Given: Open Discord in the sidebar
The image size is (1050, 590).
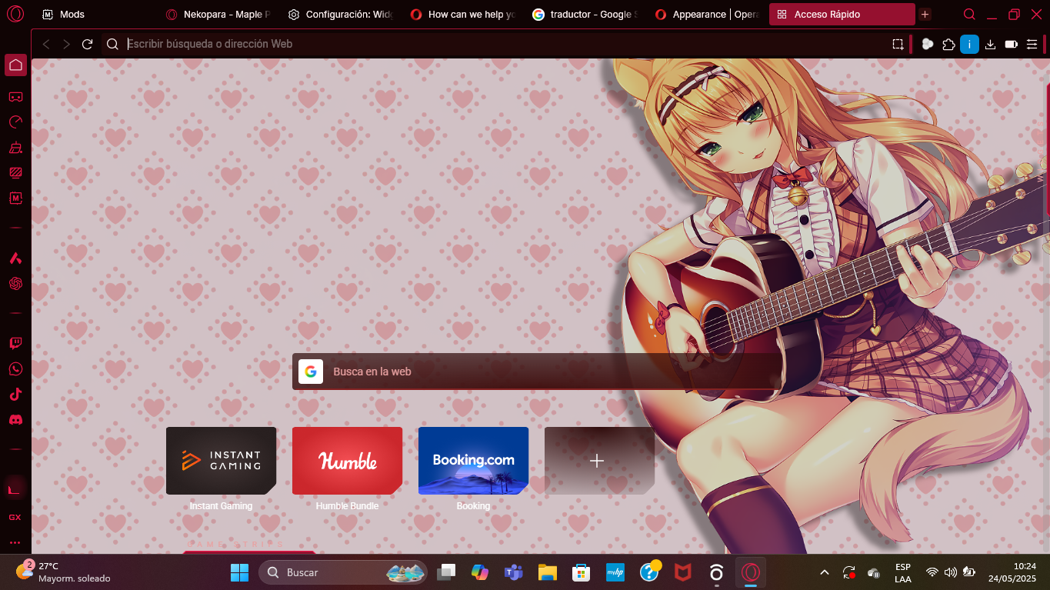Looking at the screenshot, I should point(15,420).
